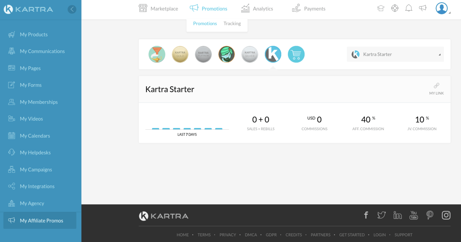Image resolution: width=461 pixels, height=242 pixels.
Task: Open My Calendars
Action: pos(35,136)
